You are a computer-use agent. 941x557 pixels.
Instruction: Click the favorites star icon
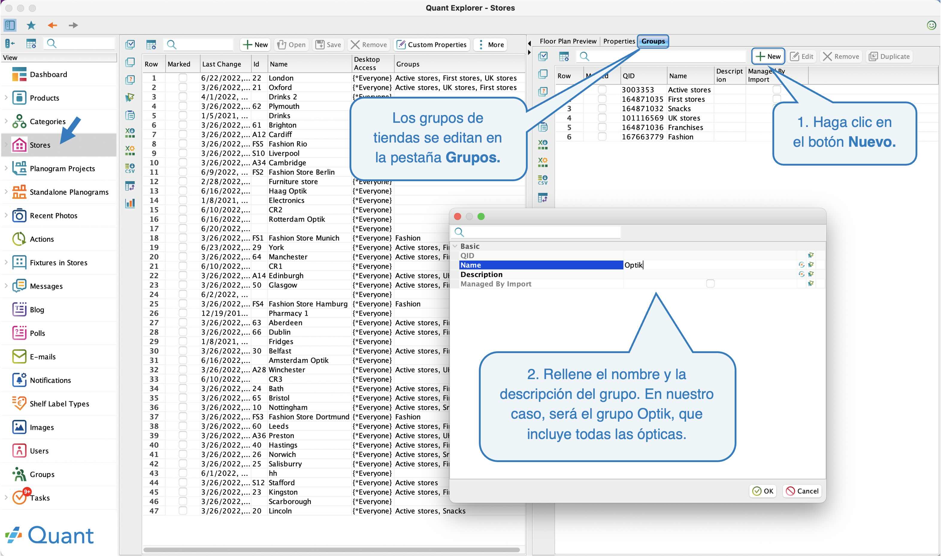pos(31,25)
